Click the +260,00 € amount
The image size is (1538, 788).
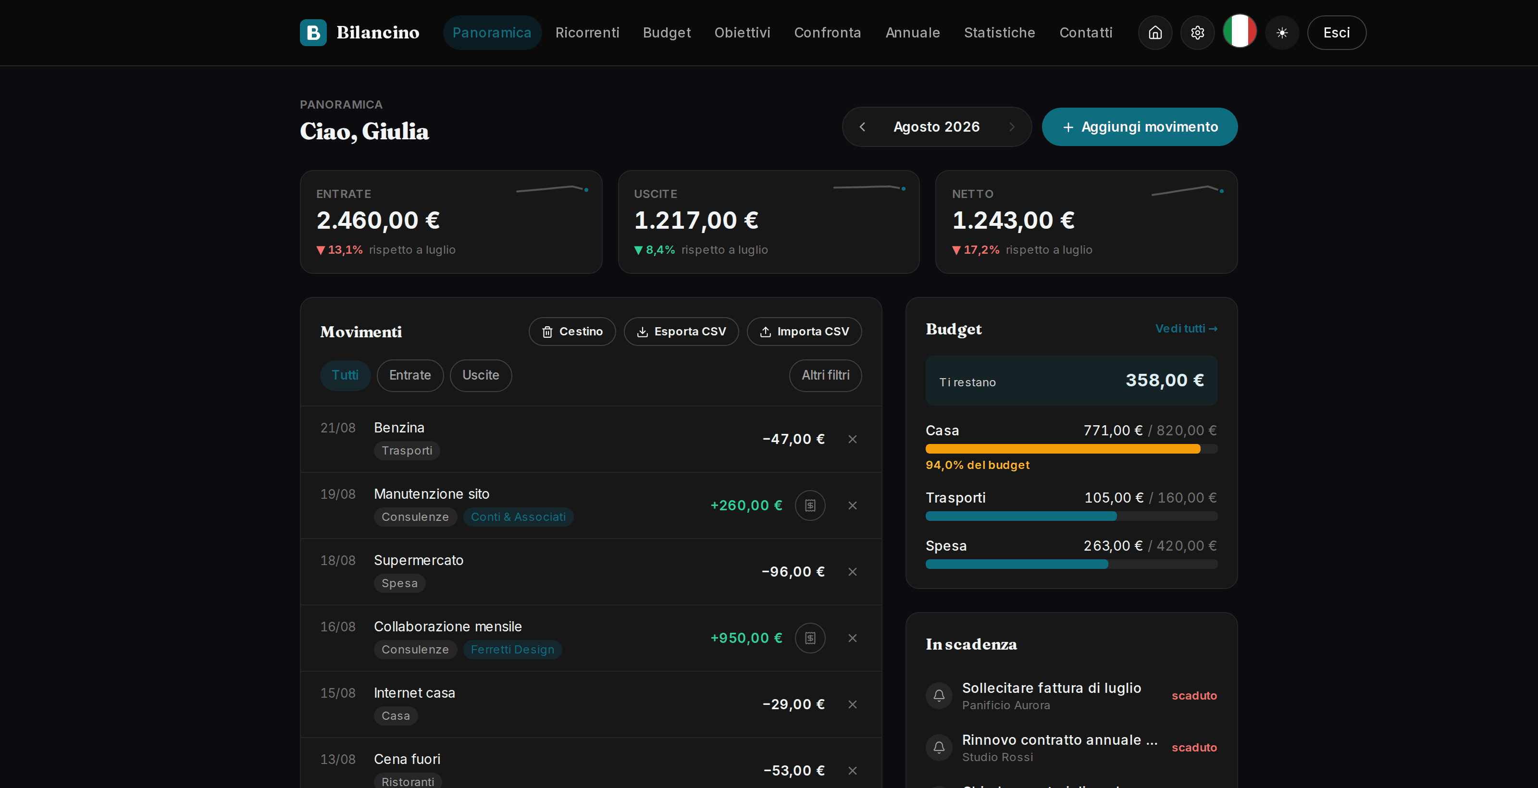[x=746, y=505]
